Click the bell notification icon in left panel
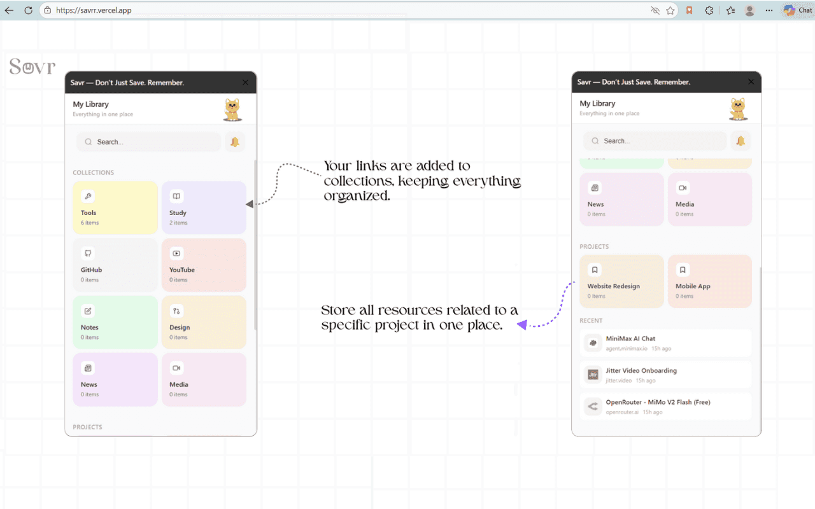Viewport: 815px width, 509px height. pos(235,142)
